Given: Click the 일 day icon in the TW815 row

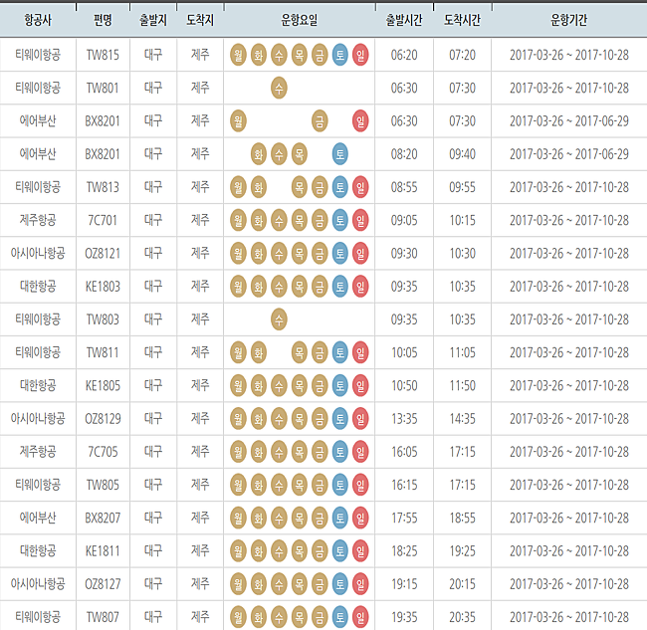Looking at the screenshot, I should coord(360,55).
